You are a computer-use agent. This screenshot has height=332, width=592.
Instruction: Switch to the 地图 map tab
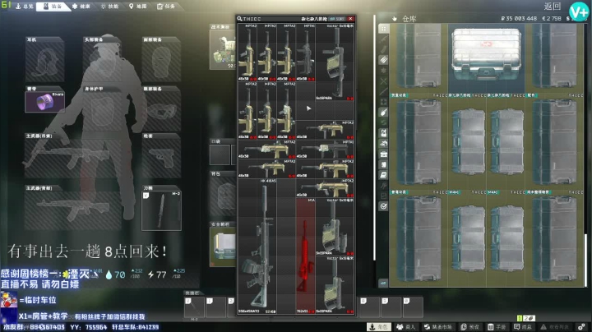[x=138, y=7]
